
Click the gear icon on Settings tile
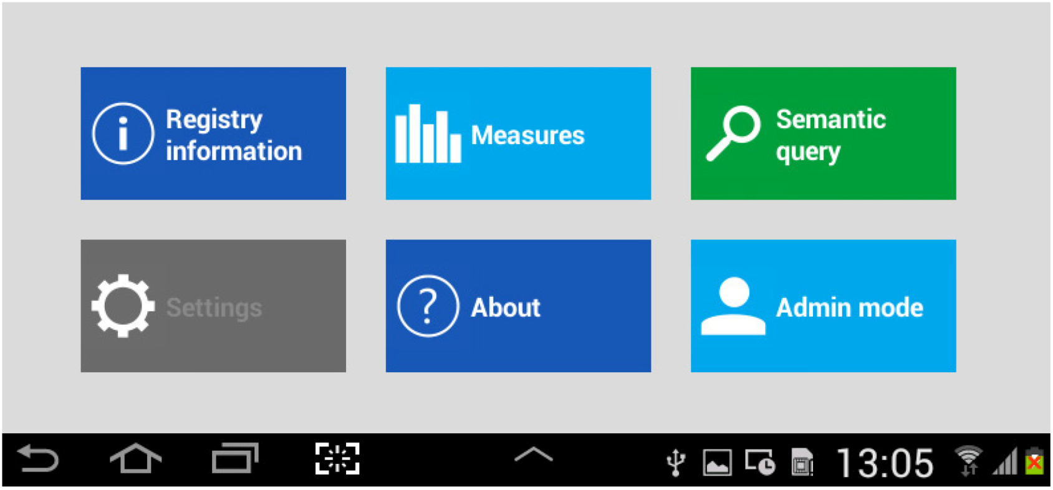click(123, 306)
